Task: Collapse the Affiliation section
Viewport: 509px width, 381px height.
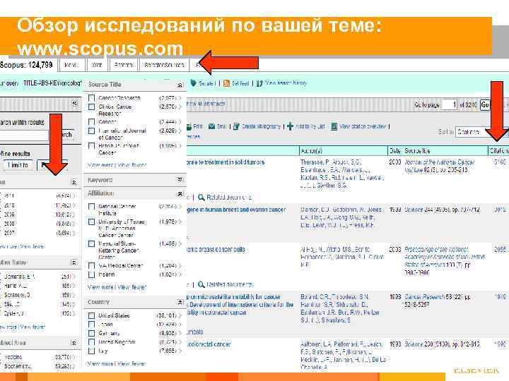Action: click(x=180, y=193)
